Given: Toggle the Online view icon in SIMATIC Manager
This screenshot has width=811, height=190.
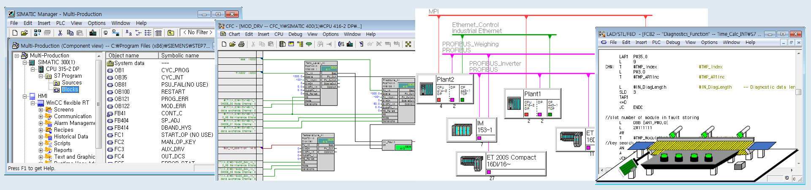Looking at the screenshot, I should [115, 33].
